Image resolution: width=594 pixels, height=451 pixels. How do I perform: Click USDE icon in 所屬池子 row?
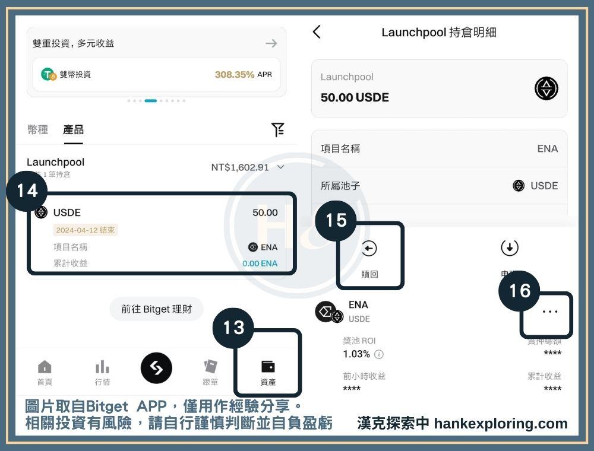[519, 185]
